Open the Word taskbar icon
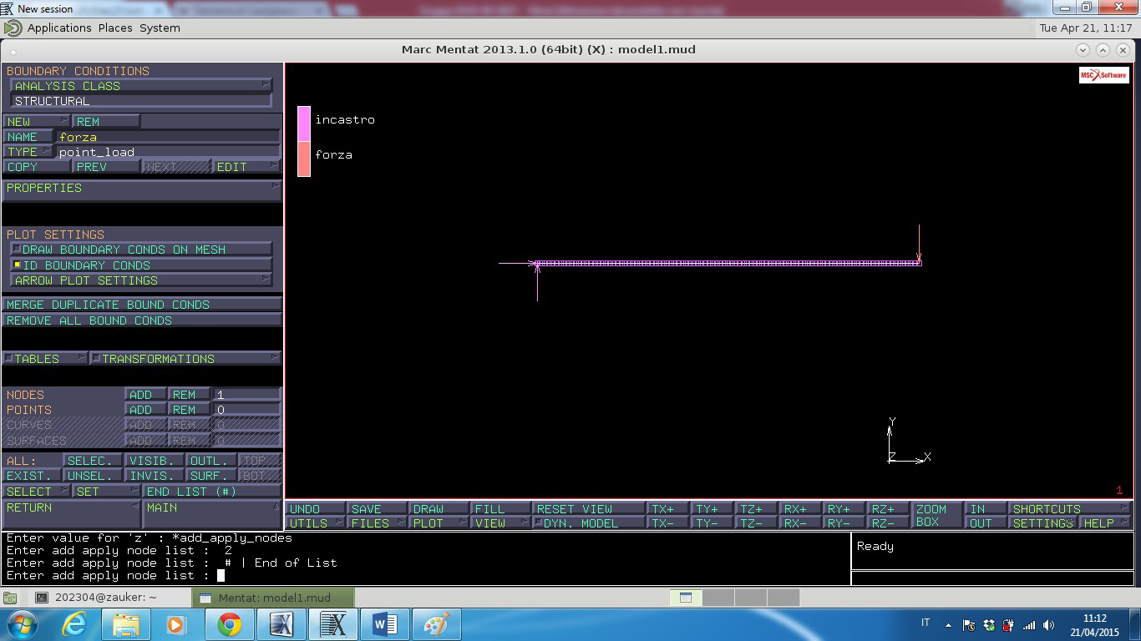The height and width of the screenshot is (641, 1141). click(385, 624)
